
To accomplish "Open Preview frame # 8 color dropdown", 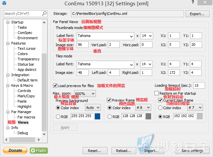I will 143,108.
